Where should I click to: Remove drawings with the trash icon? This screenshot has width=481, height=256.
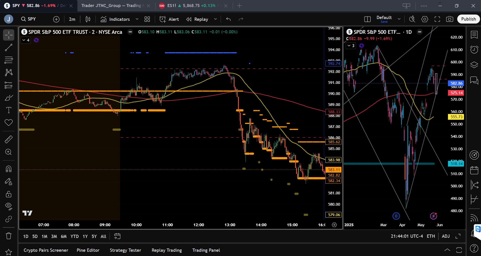tap(9, 236)
